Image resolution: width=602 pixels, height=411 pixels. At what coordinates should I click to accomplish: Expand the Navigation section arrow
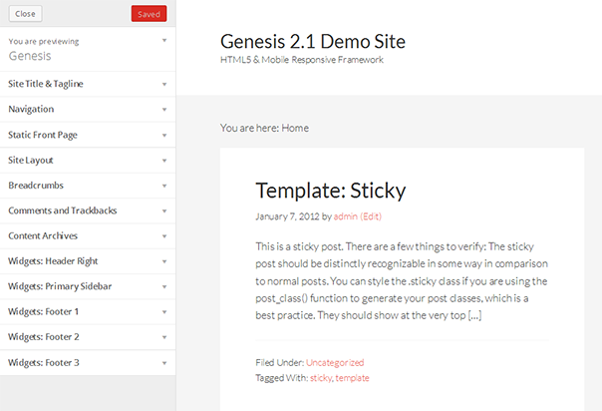point(164,110)
